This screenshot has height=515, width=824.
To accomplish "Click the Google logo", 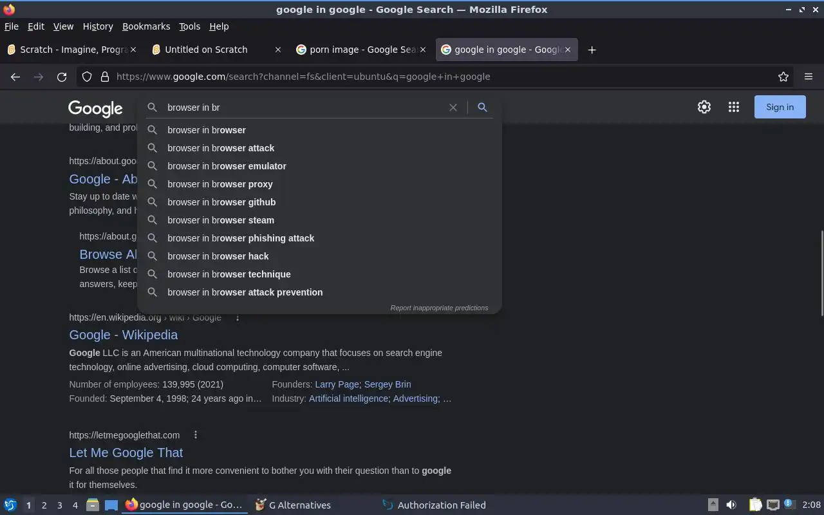I will (x=95, y=109).
